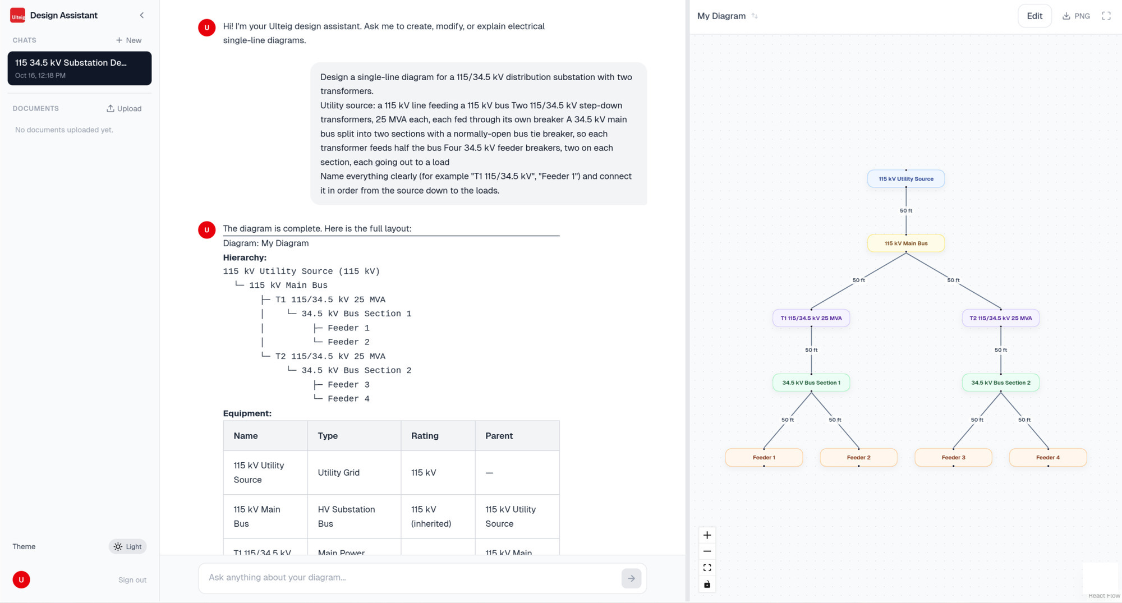Viewport: 1122px width, 603px height.
Task: Fit the diagram to view
Action: tap(707, 568)
